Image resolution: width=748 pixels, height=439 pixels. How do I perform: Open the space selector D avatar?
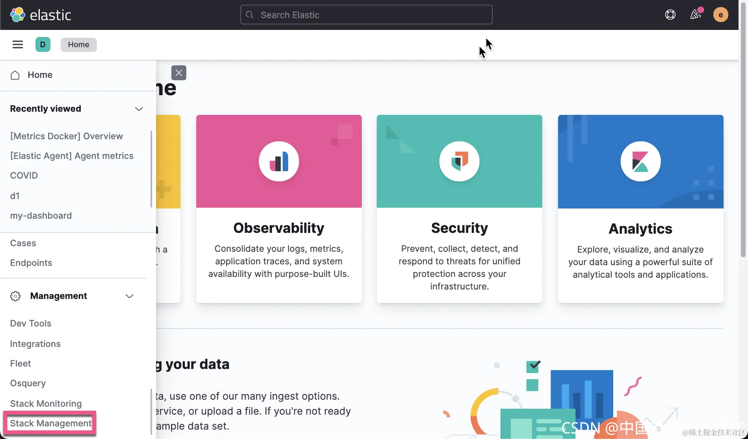click(x=43, y=44)
